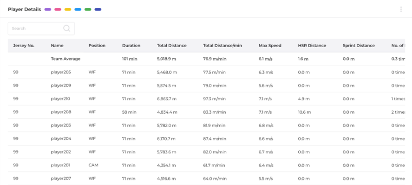Click the 4,834.4 m distance cell

[167, 112]
